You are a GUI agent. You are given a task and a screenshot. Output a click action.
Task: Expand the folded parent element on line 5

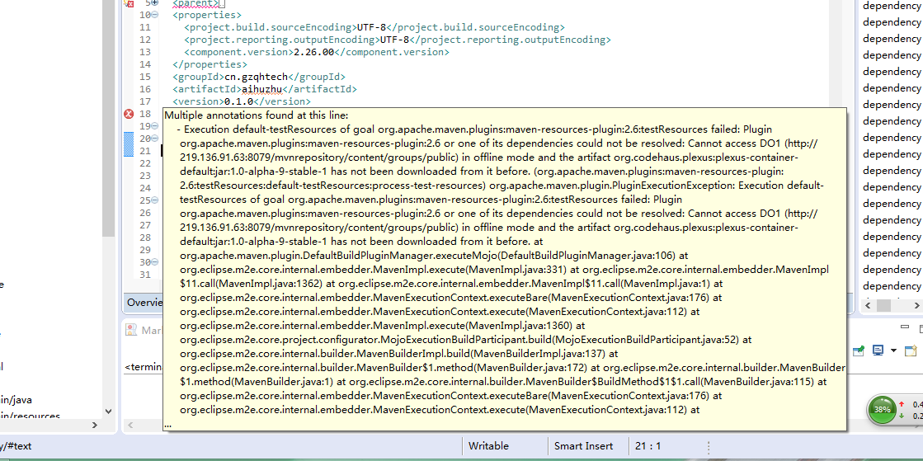[156, 3]
